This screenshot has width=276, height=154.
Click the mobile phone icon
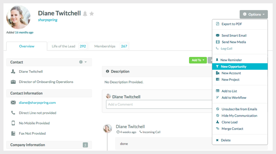tap(13, 123)
